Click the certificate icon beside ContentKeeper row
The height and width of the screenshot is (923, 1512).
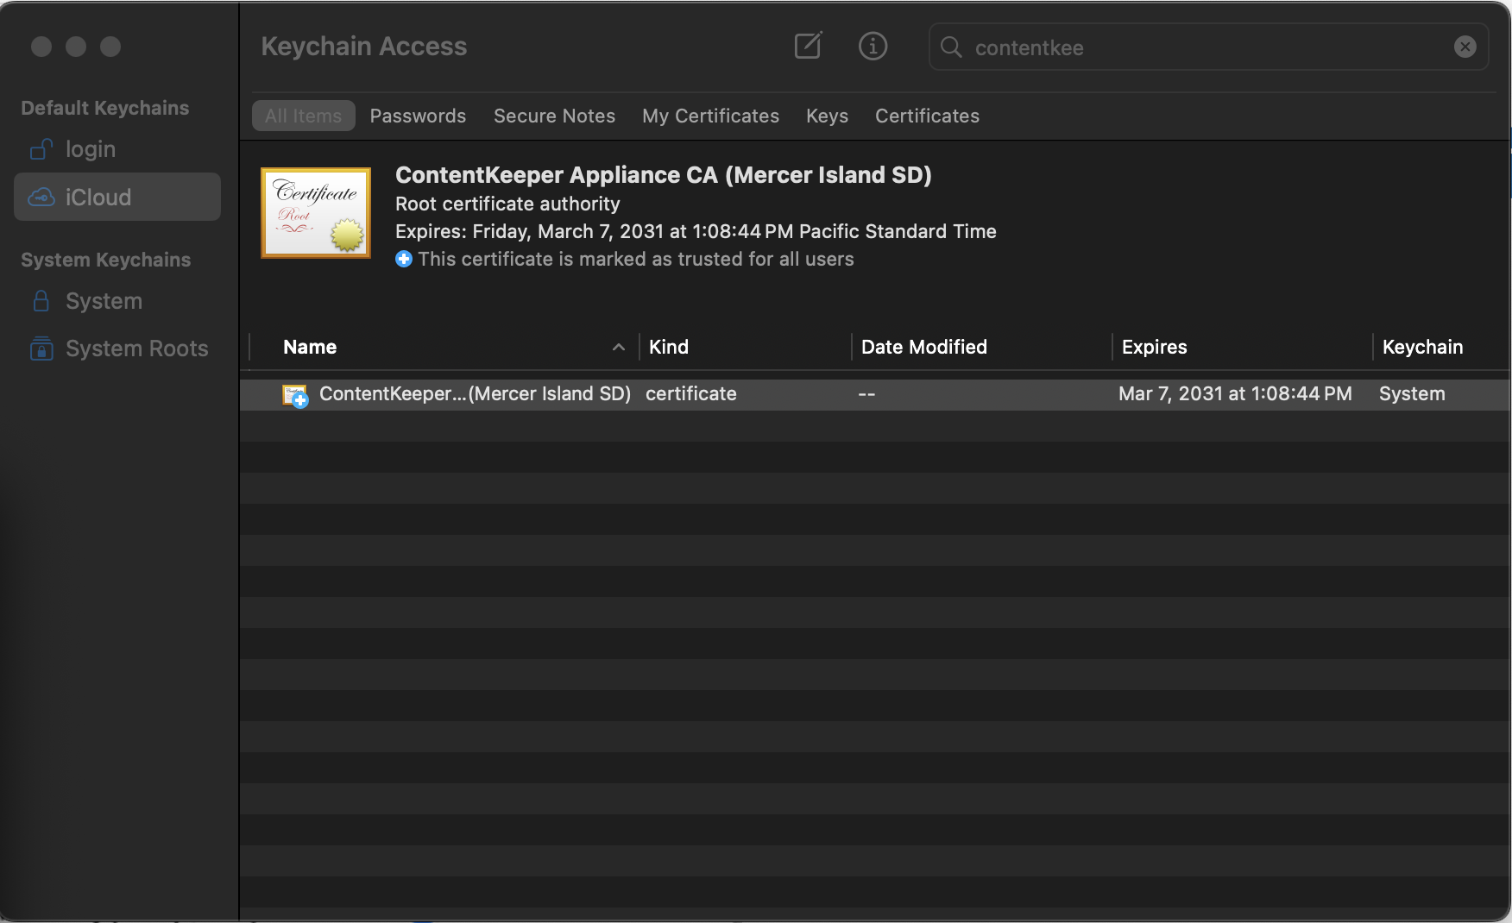tap(294, 394)
